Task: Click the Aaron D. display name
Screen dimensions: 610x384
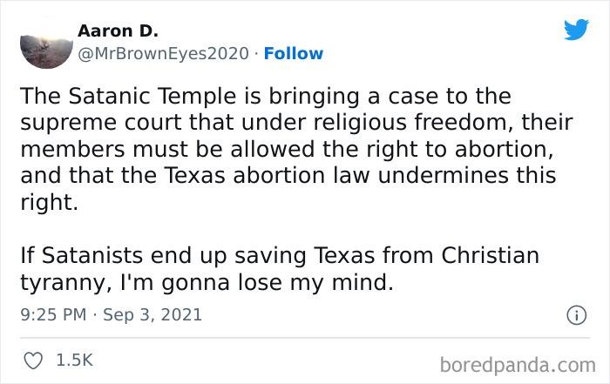Action: pyautogui.click(x=118, y=31)
